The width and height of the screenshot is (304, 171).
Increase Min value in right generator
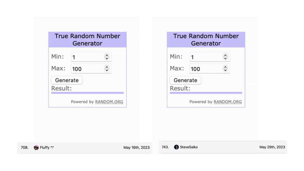[225, 55]
